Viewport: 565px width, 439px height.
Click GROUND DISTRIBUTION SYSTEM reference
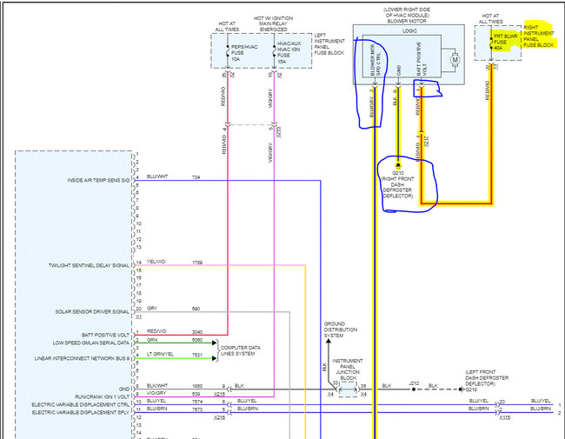pos(341,329)
